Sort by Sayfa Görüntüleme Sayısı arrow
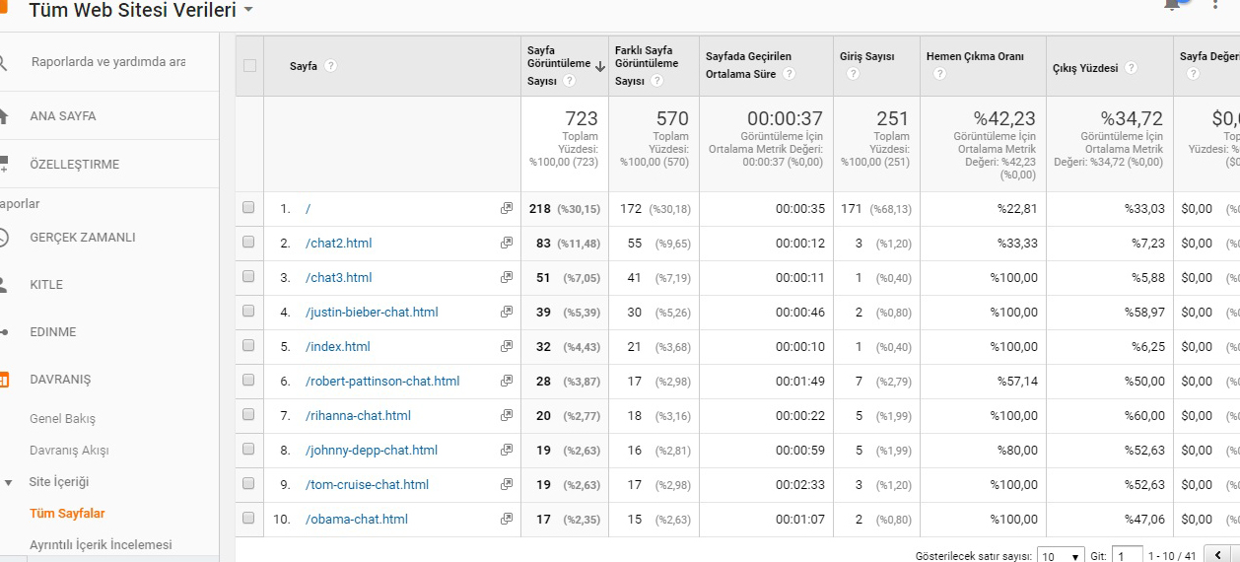1240x562 pixels. click(600, 67)
